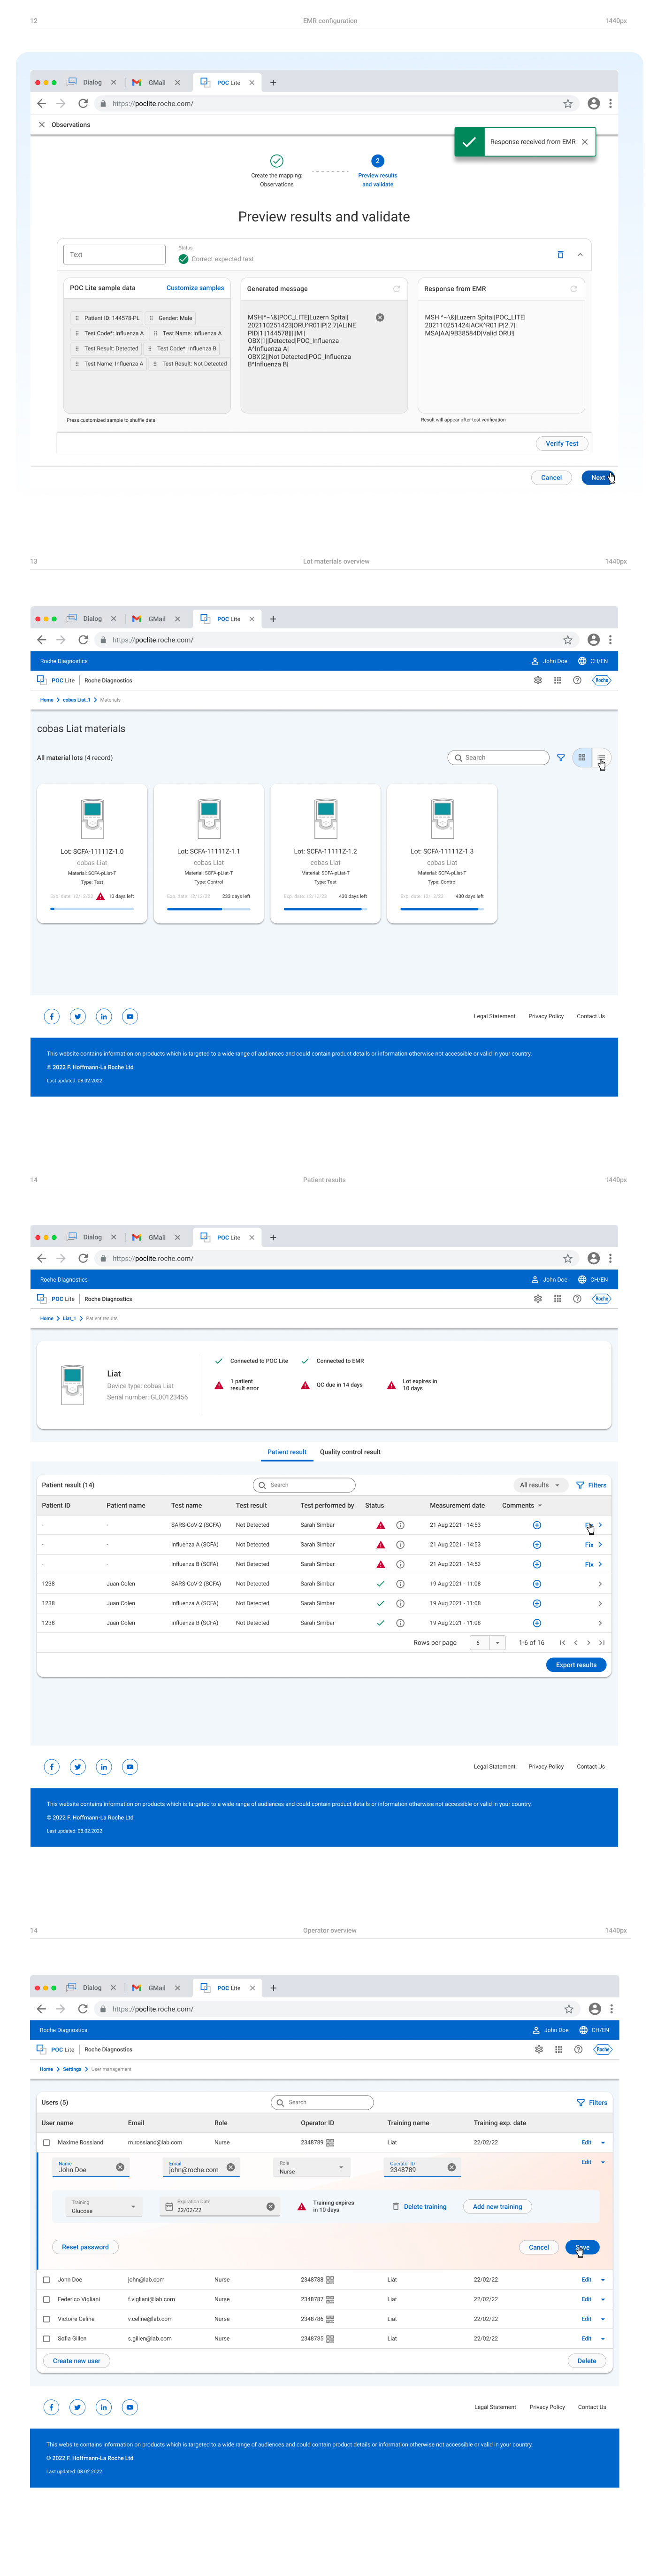Click Create new user
Image resolution: width=657 pixels, height=2576 pixels.
click(x=77, y=2360)
